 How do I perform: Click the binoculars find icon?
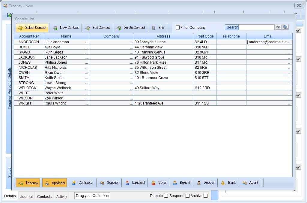(278, 27)
